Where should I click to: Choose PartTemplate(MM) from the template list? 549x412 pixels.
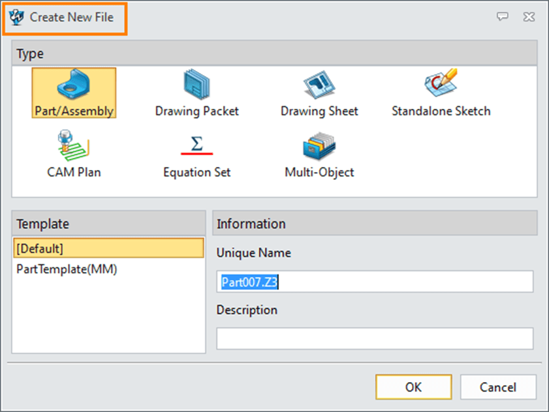click(67, 269)
